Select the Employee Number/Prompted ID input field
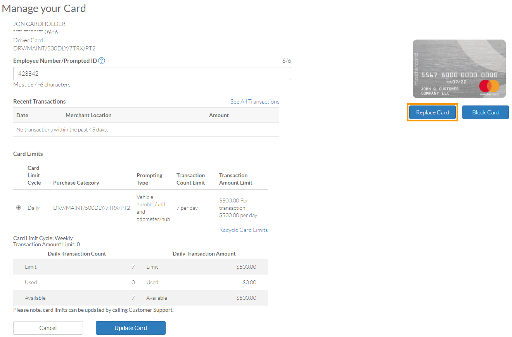Screen dimensions: 512x337 (152, 73)
